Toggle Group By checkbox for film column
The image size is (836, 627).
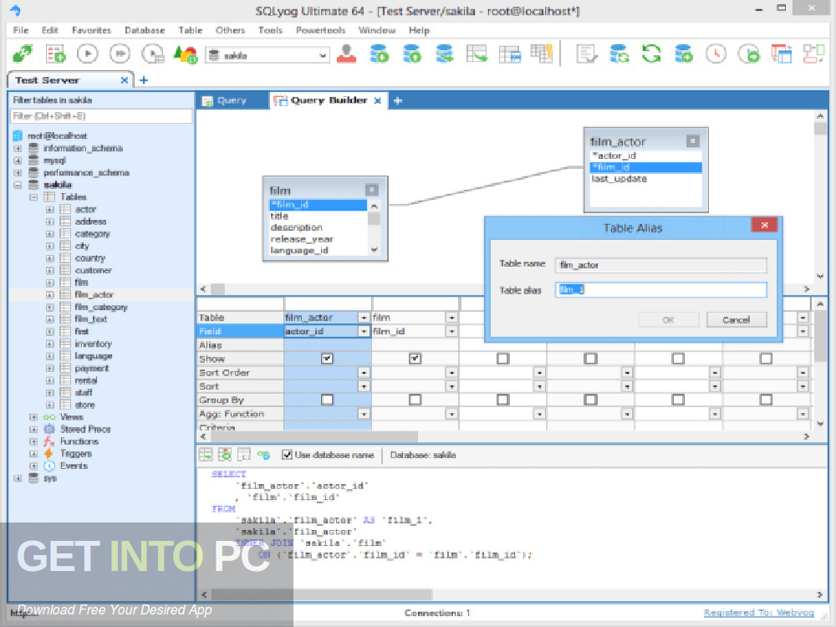tap(415, 400)
